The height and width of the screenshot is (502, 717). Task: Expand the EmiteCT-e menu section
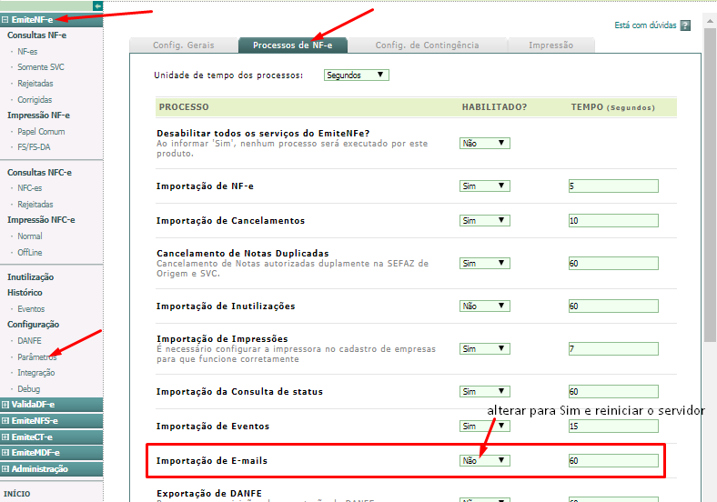click(5, 437)
